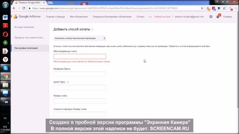Expand the three-dots more navigation menu
This screenshot has height=134, width=239.
(x=150, y=17)
